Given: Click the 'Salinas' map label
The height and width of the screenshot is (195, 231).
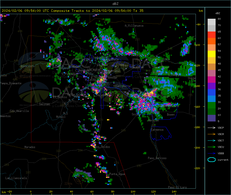Looking at the screenshot, I should point(44,104).
